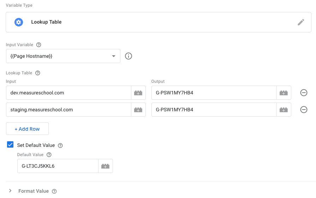Remove the dev.measureschool.com row
This screenshot has width=316, height=198.
click(x=303, y=93)
